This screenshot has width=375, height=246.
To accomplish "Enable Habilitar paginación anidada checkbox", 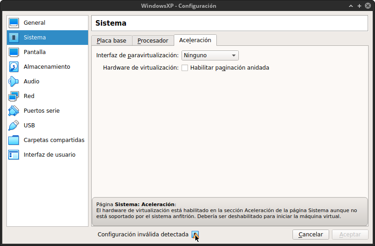I will [x=185, y=68].
